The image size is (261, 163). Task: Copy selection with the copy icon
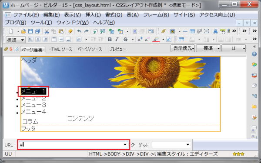(x=54, y=31)
